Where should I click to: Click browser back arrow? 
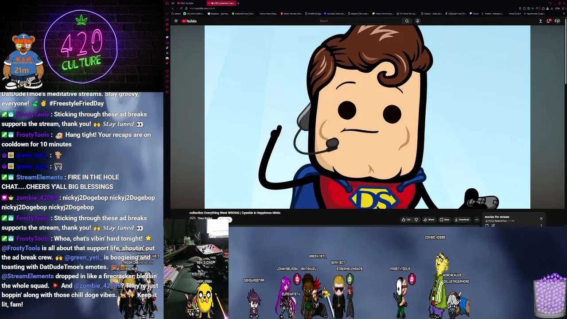pyautogui.click(x=173, y=8)
